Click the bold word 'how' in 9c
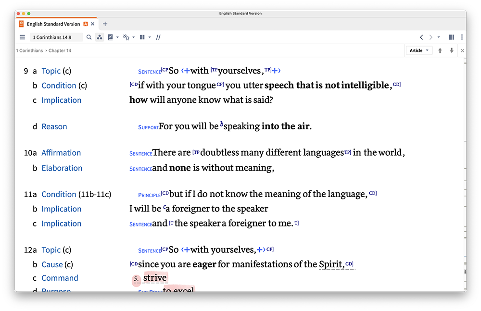The image size is (481, 311). click(x=139, y=100)
